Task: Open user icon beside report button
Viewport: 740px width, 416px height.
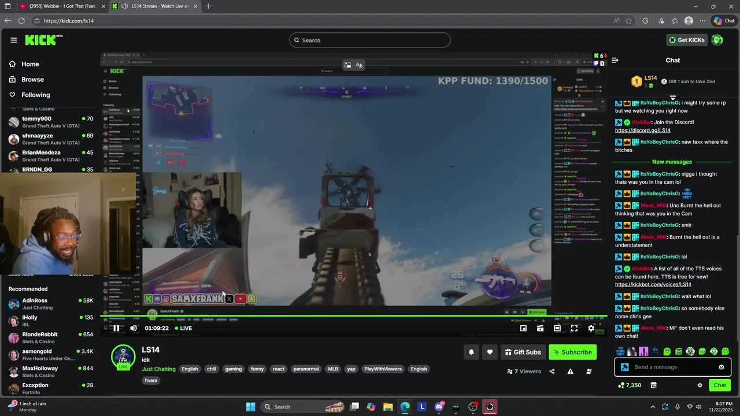Action: click(589, 372)
